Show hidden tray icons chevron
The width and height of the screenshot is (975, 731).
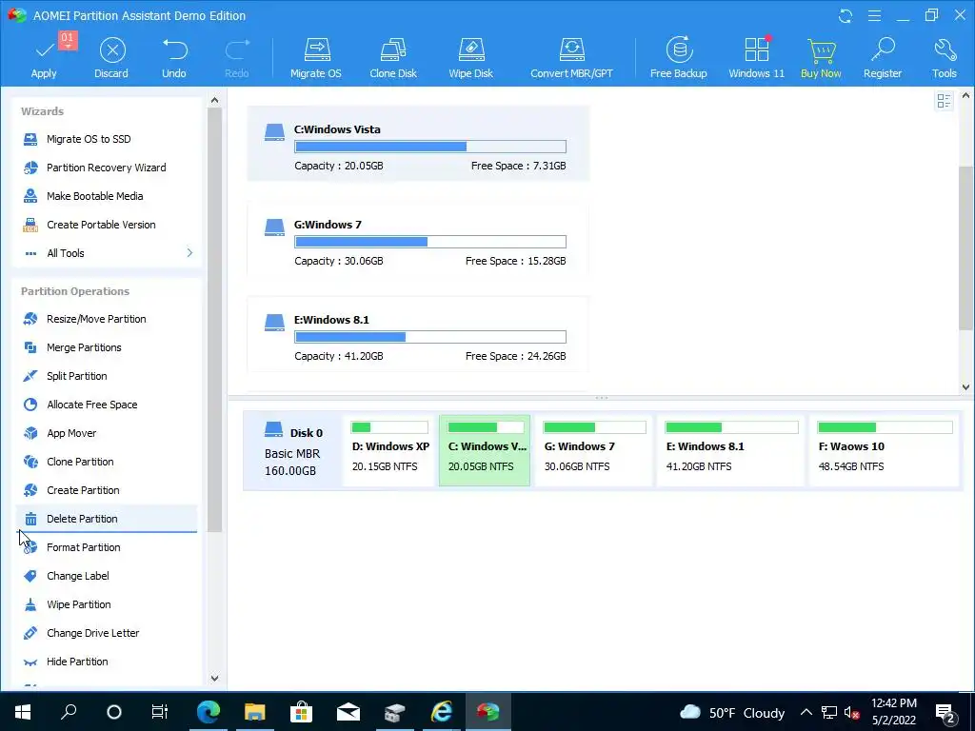click(806, 712)
